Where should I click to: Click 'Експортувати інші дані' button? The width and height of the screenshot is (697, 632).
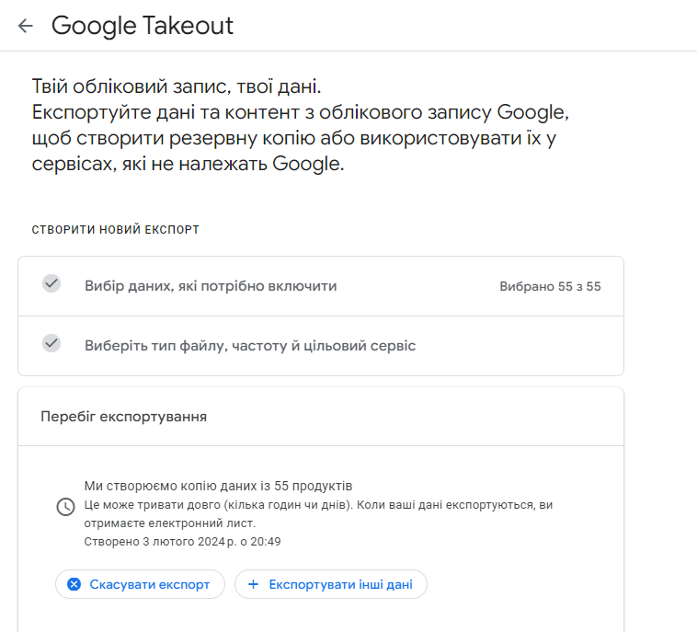click(331, 584)
